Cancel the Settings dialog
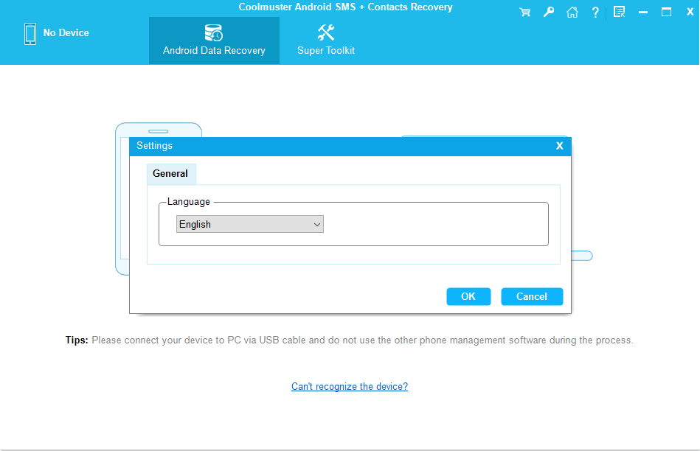 pos(532,297)
